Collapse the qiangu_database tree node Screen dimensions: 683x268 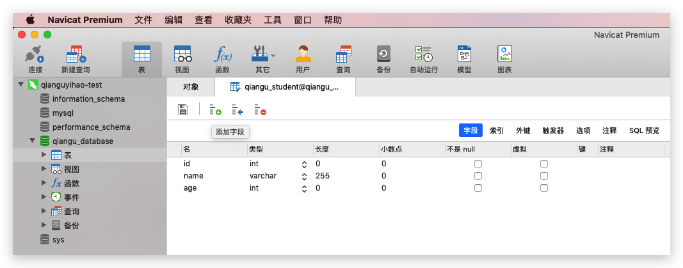pos(32,141)
